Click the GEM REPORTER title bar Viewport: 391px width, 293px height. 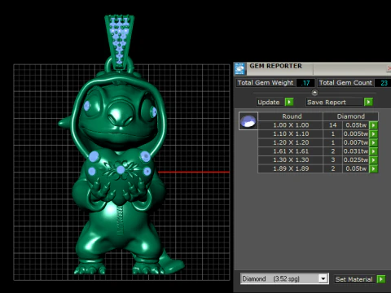coord(312,68)
